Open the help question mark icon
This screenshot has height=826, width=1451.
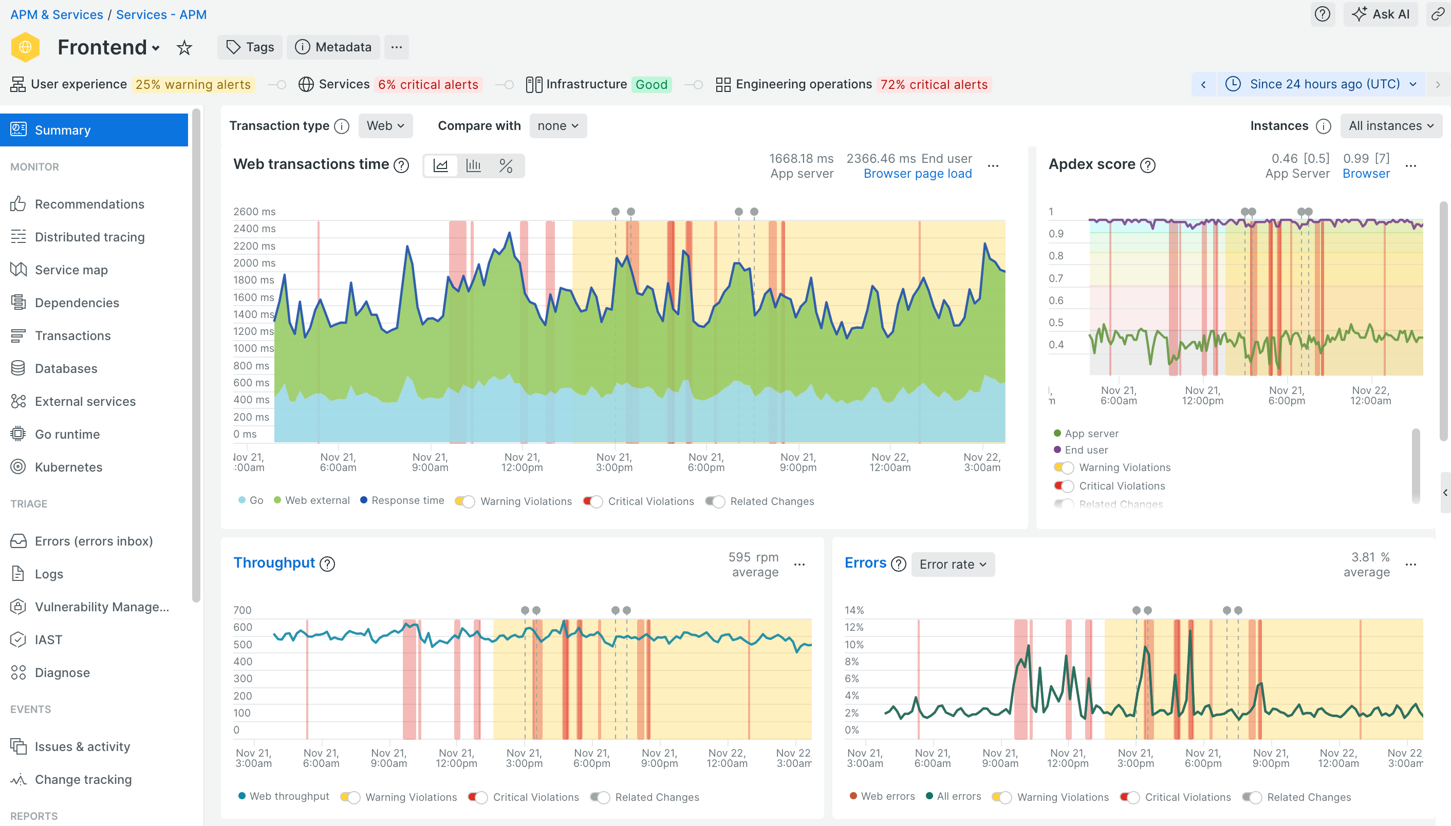coord(1322,14)
